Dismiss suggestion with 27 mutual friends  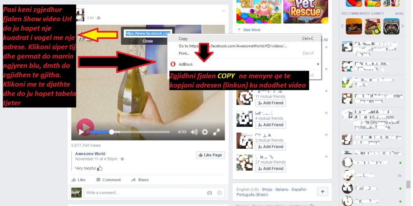pyautogui.click(x=326, y=156)
